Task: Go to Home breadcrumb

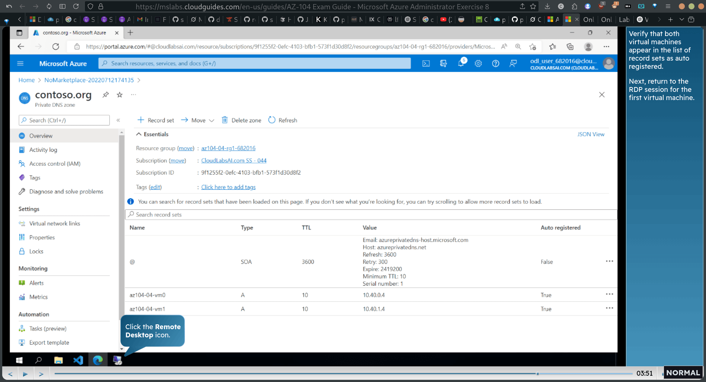Action: tap(26, 80)
